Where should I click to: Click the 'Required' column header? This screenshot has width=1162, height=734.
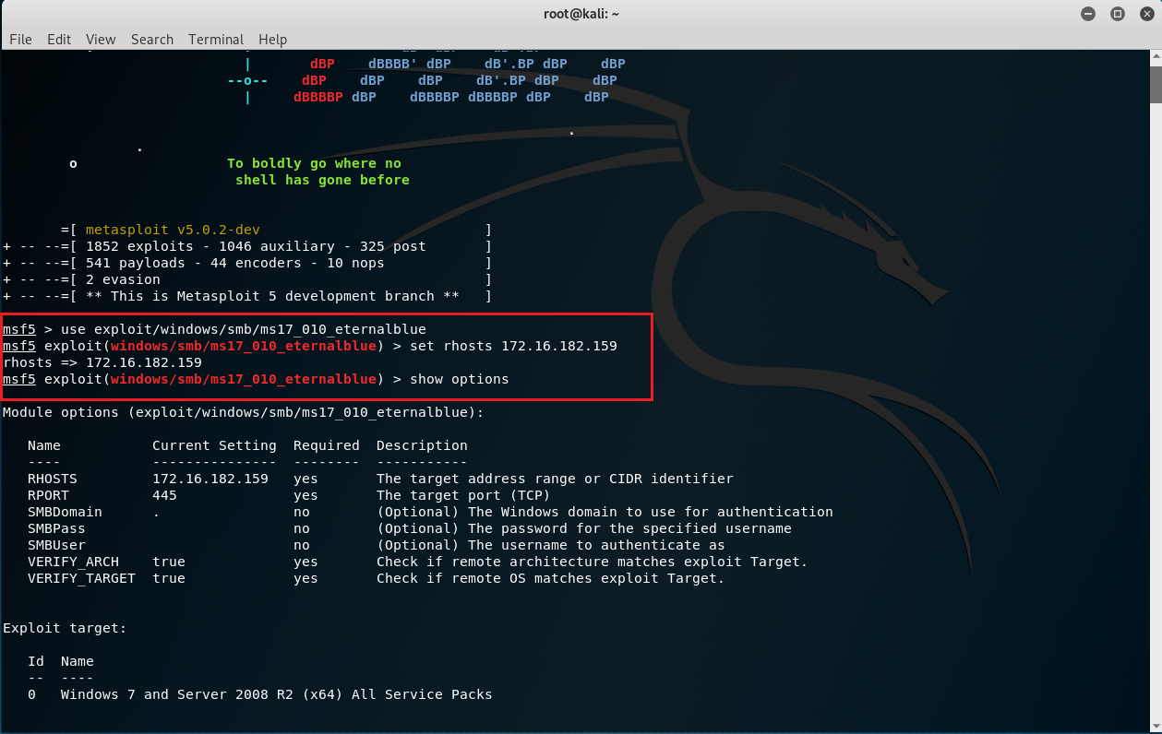click(327, 445)
